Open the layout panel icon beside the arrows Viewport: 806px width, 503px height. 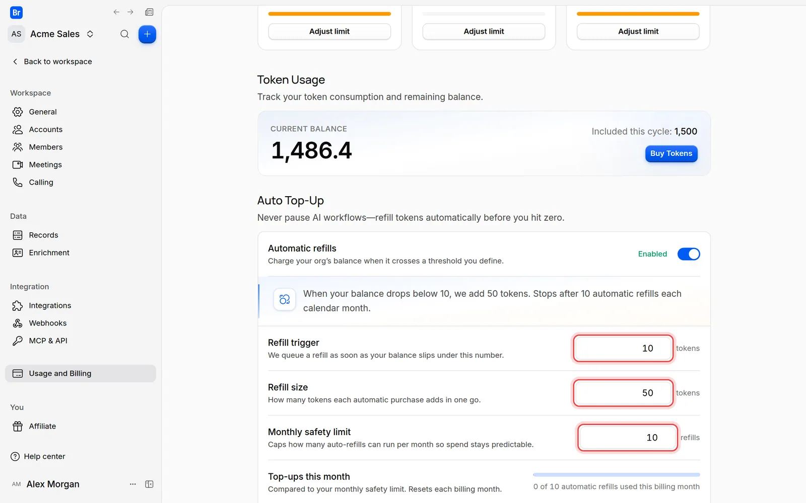pos(149,12)
